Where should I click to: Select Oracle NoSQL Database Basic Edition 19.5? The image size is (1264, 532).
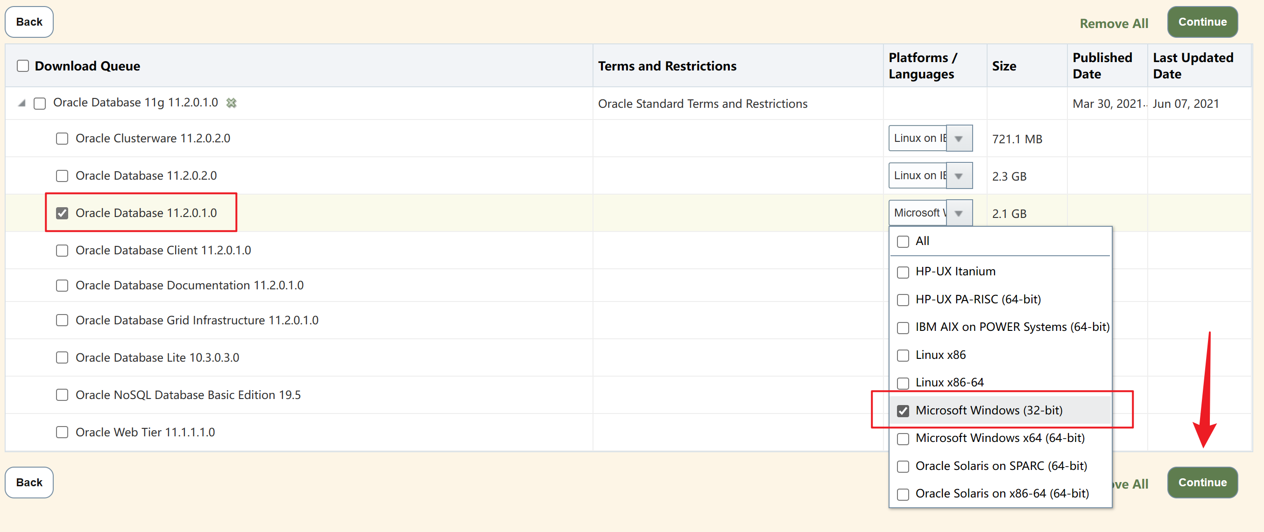click(62, 395)
